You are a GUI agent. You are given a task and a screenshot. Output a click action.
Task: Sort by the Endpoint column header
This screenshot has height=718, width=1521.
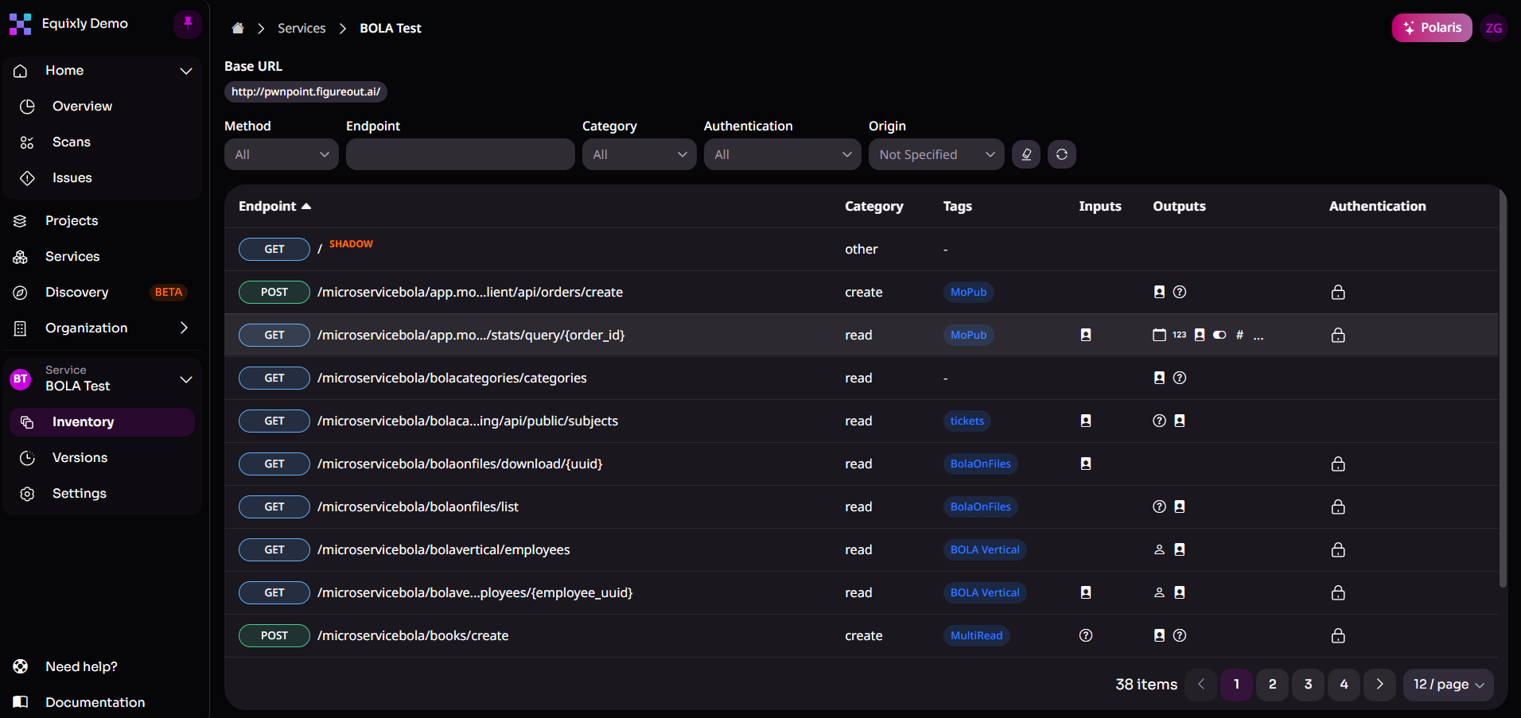click(274, 206)
